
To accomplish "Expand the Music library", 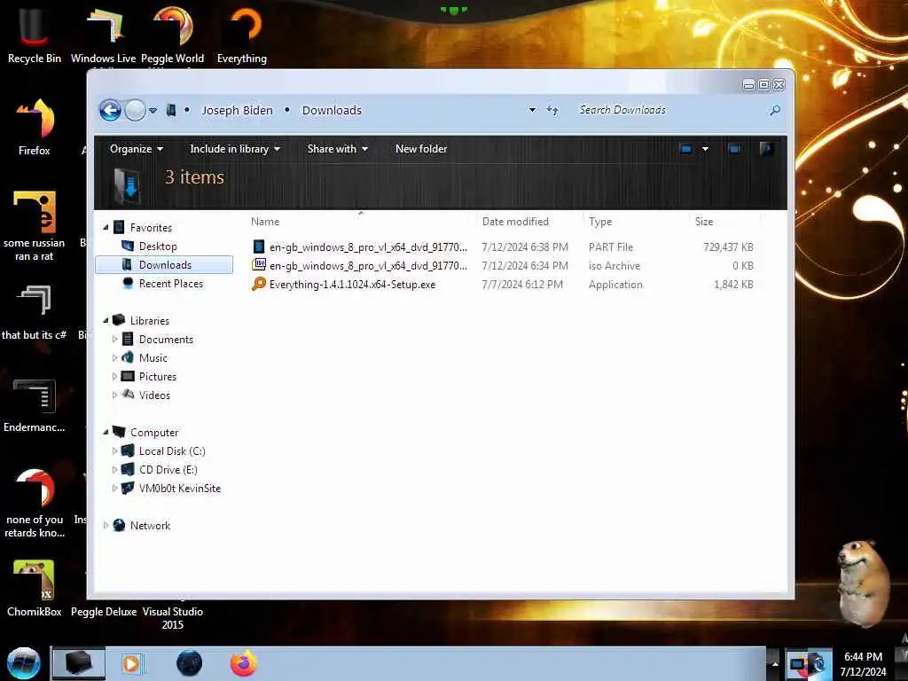I will 114,358.
